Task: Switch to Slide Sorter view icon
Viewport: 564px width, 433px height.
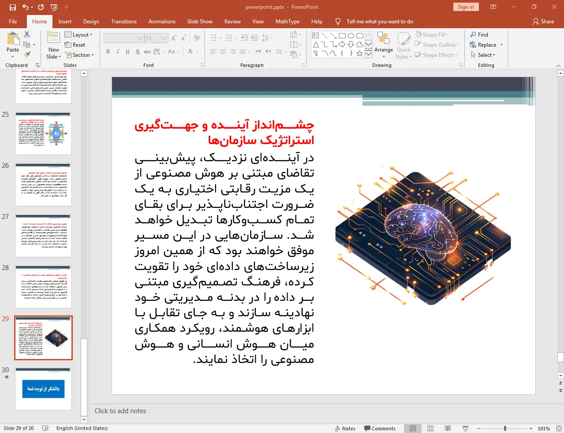Action: 430,428
